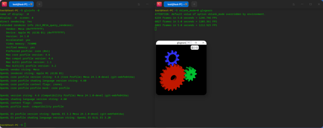Click the blue gear in glxgears

coord(172,58)
